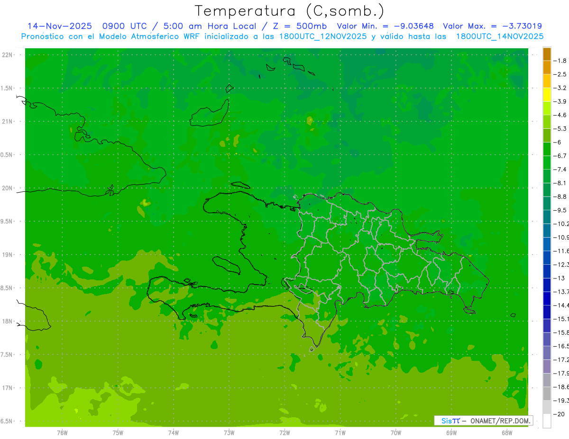Screen dimensions: 569x439
Task: Click the "-7.4" color scale label
Action: [x=560, y=170]
